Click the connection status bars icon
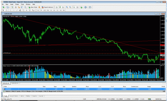Viewport: 167px width, 101px height. (150, 99)
